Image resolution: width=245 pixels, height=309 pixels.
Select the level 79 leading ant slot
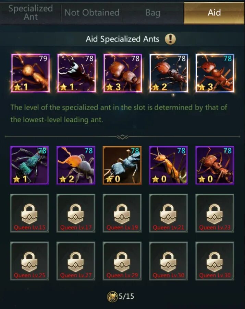coord(30,73)
